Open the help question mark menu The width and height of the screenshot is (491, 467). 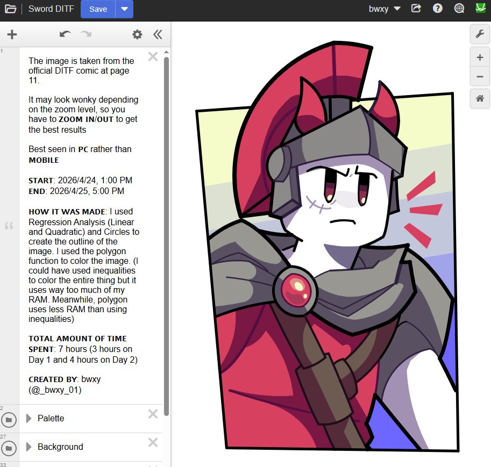point(437,9)
